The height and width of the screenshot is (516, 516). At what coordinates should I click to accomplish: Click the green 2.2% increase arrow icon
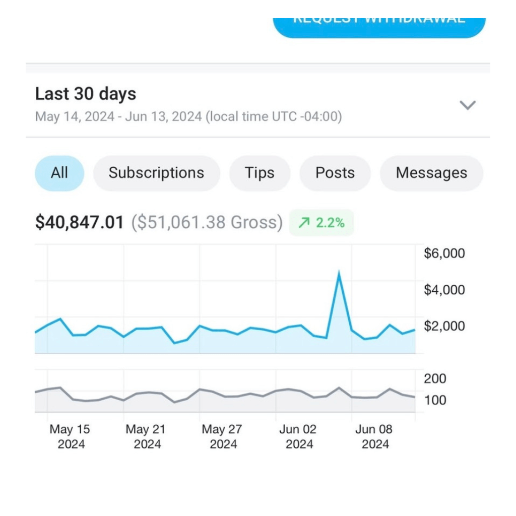pyautogui.click(x=304, y=223)
